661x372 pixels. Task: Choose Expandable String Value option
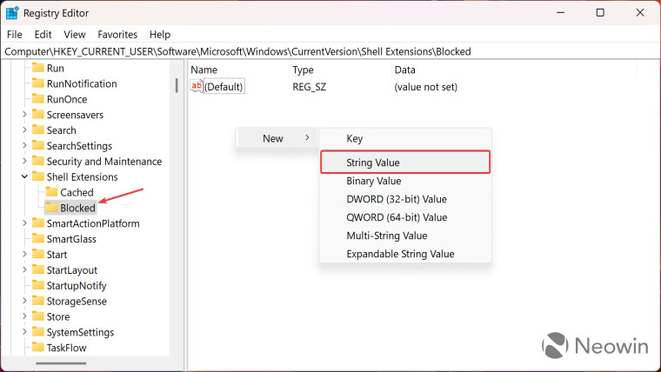pyautogui.click(x=405, y=254)
